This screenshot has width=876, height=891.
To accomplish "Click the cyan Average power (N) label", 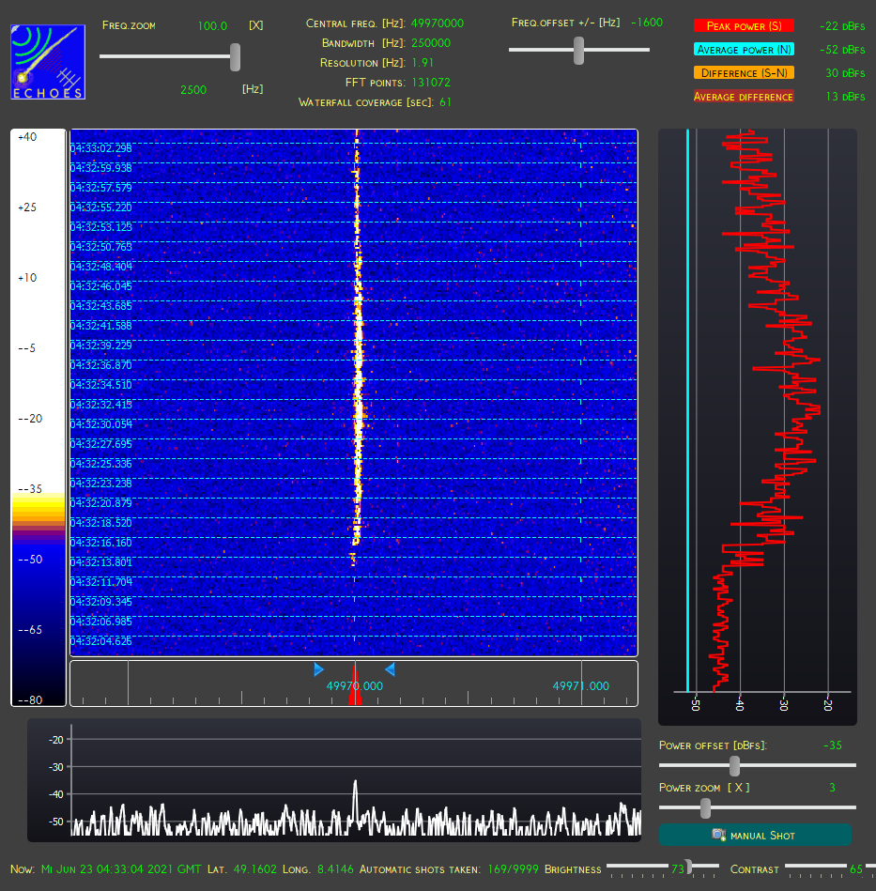I will 744,50.
